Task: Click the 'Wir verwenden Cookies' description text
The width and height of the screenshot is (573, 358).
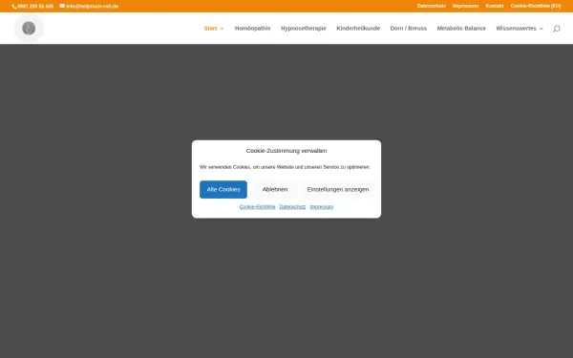Action: (285, 167)
